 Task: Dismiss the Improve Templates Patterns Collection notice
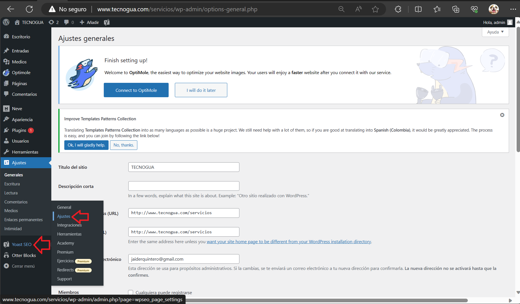click(x=502, y=115)
